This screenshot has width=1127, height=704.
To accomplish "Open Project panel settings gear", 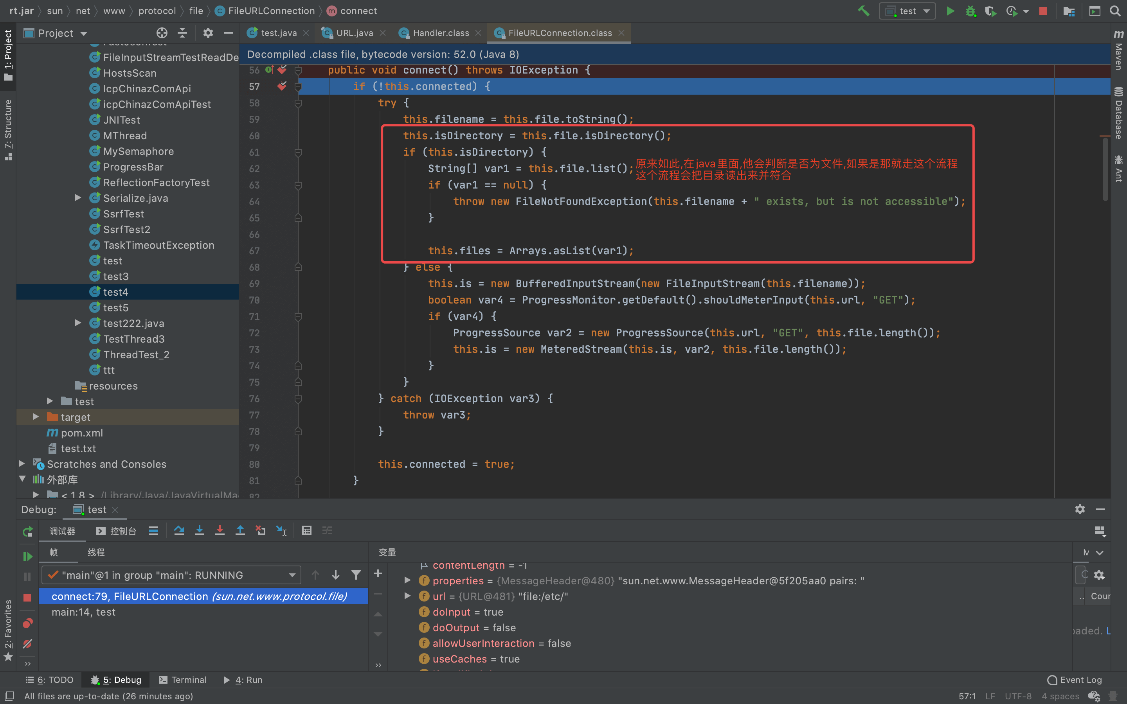I will (x=208, y=33).
